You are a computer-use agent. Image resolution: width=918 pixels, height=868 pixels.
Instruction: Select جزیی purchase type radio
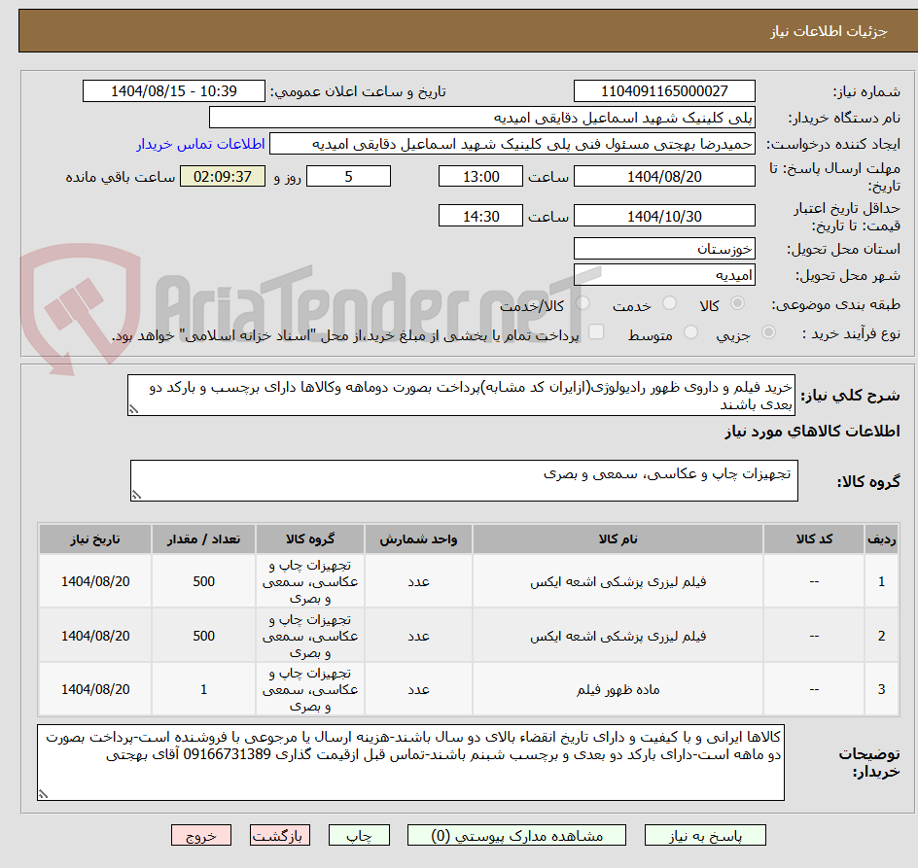pyautogui.click(x=768, y=332)
